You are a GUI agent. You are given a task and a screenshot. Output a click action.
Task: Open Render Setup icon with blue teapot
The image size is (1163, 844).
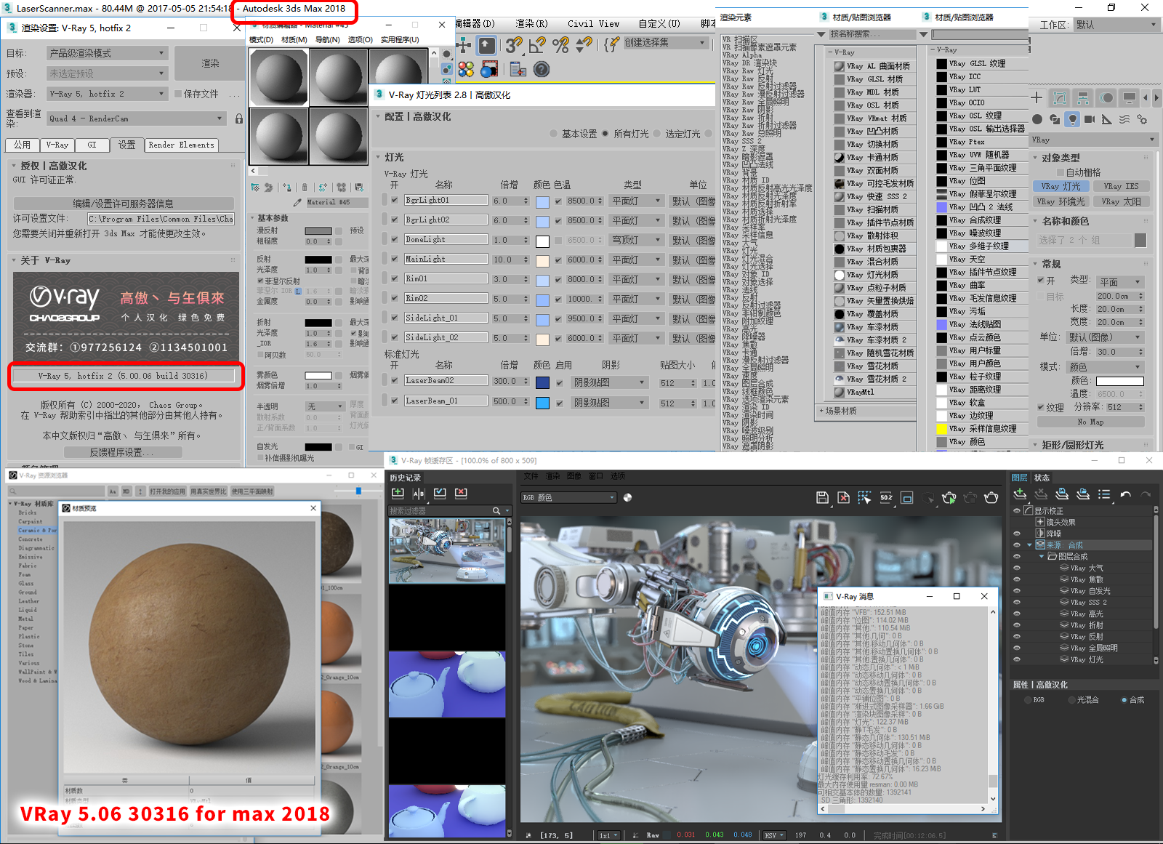[489, 69]
